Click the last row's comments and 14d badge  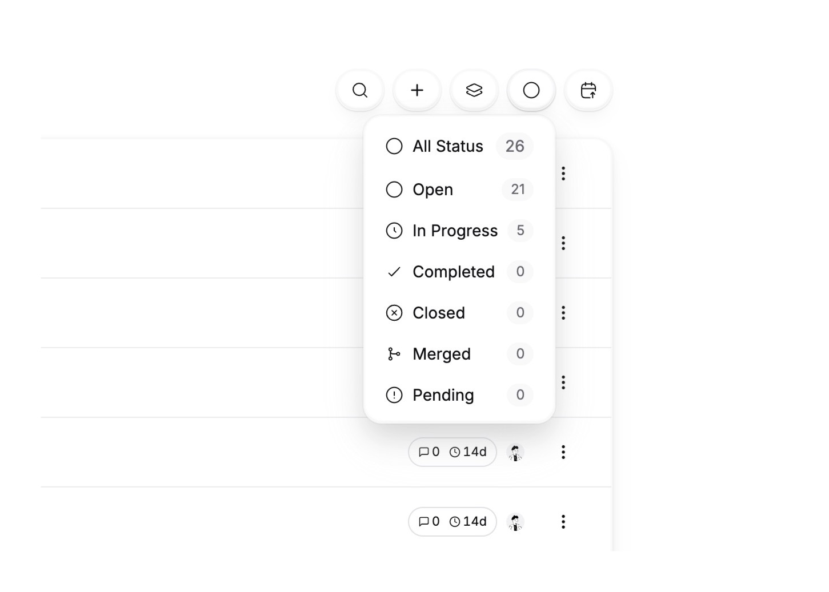[452, 522]
